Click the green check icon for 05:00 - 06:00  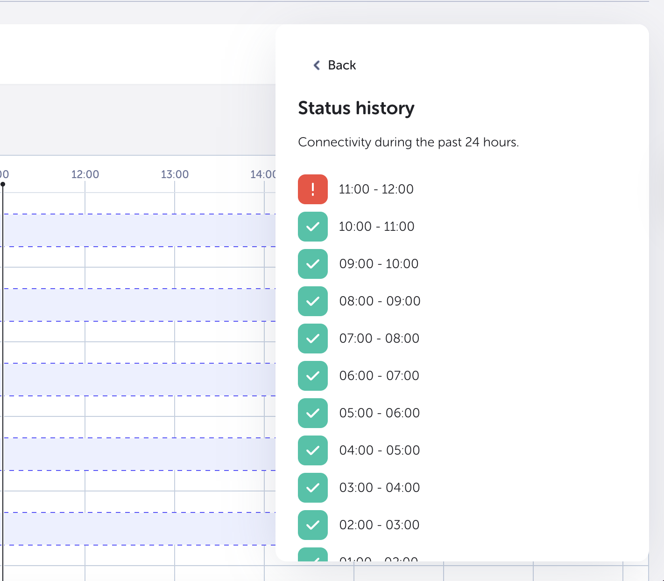click(313, 413)
